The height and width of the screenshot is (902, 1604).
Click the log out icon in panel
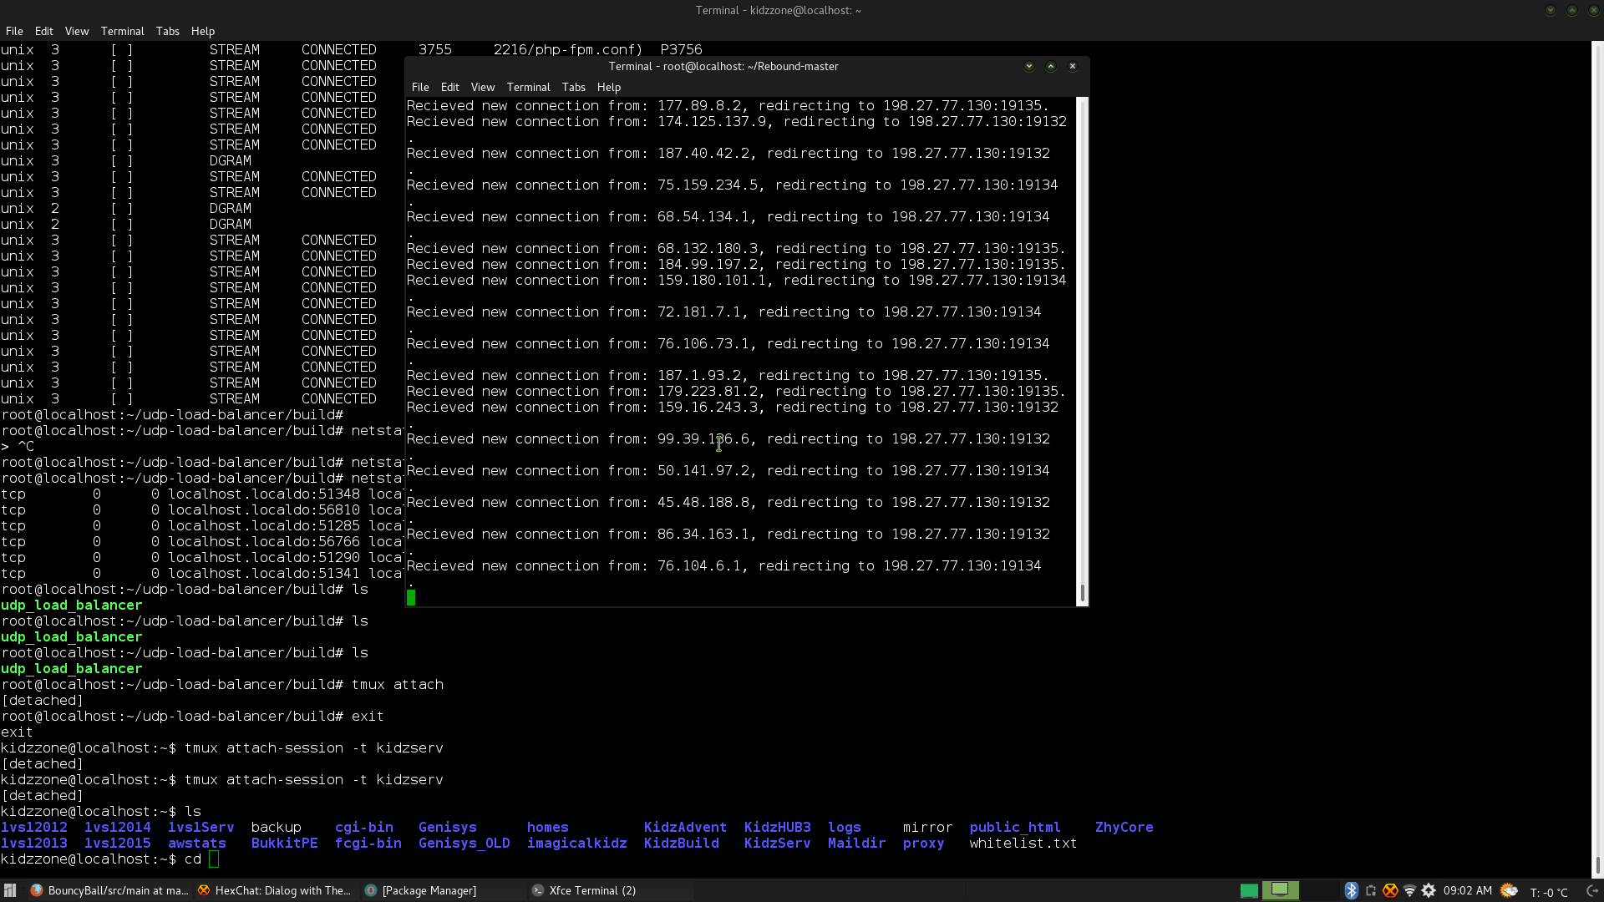[1591, 890]
